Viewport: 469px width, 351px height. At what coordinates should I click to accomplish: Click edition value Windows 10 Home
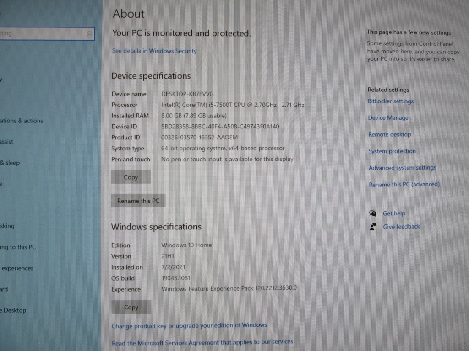(x=187, y=245)
